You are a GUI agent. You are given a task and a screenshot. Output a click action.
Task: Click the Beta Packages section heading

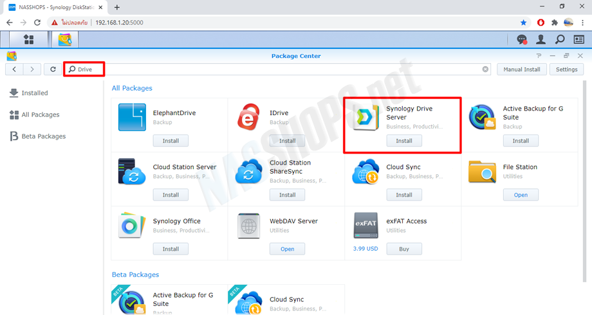(136, 274)
